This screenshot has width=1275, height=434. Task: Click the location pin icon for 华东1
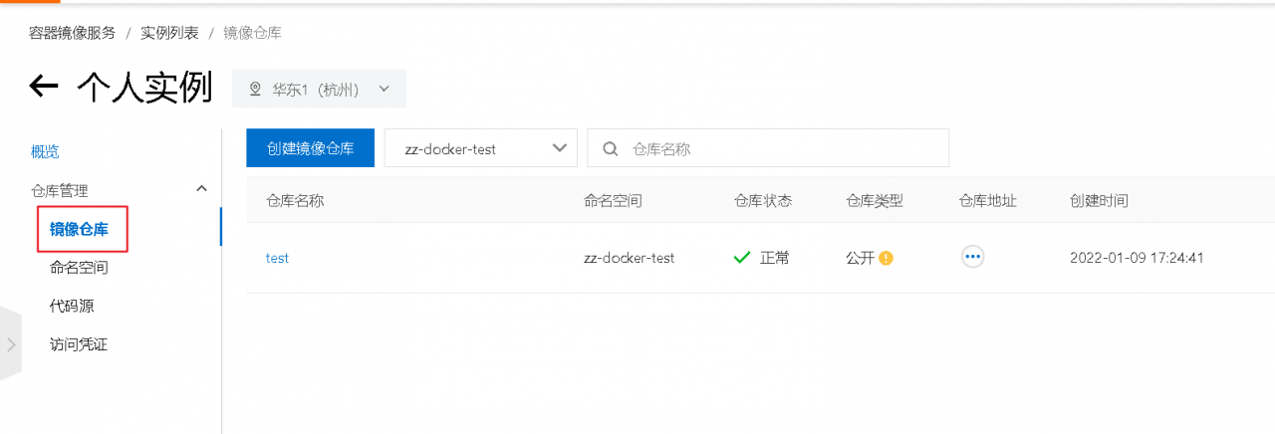[x=255, y=89]
